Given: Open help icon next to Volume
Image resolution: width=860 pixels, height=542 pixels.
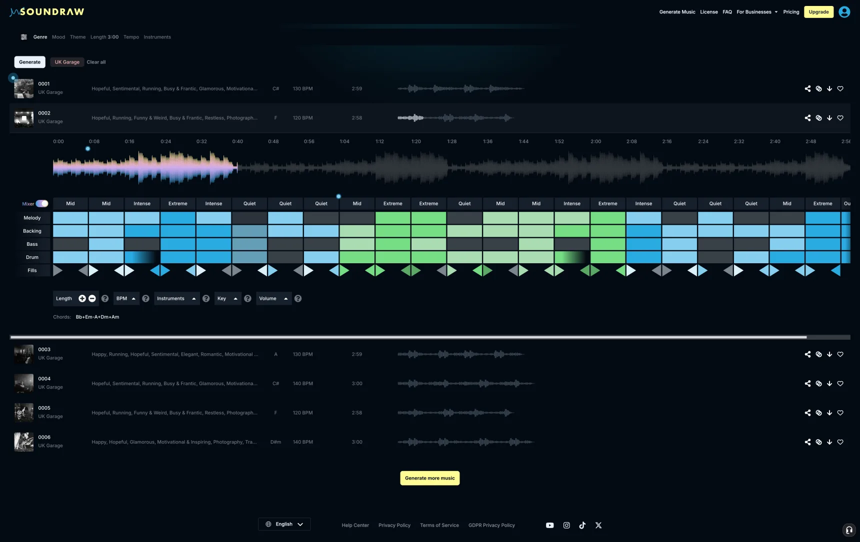Looking at the screenshot, I should 298,299.
